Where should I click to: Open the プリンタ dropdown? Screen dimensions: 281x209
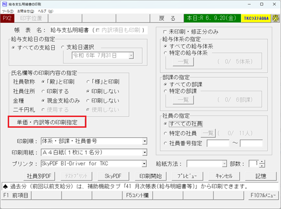pos(144,164)
